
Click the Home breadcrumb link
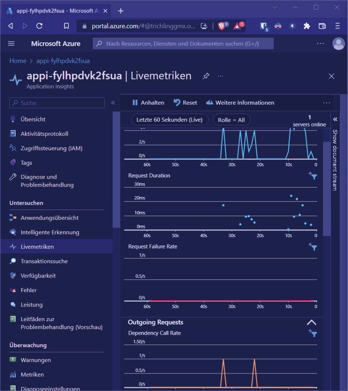pos(18,61)
